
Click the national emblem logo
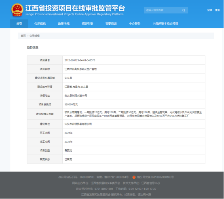[x=17, y=10]
